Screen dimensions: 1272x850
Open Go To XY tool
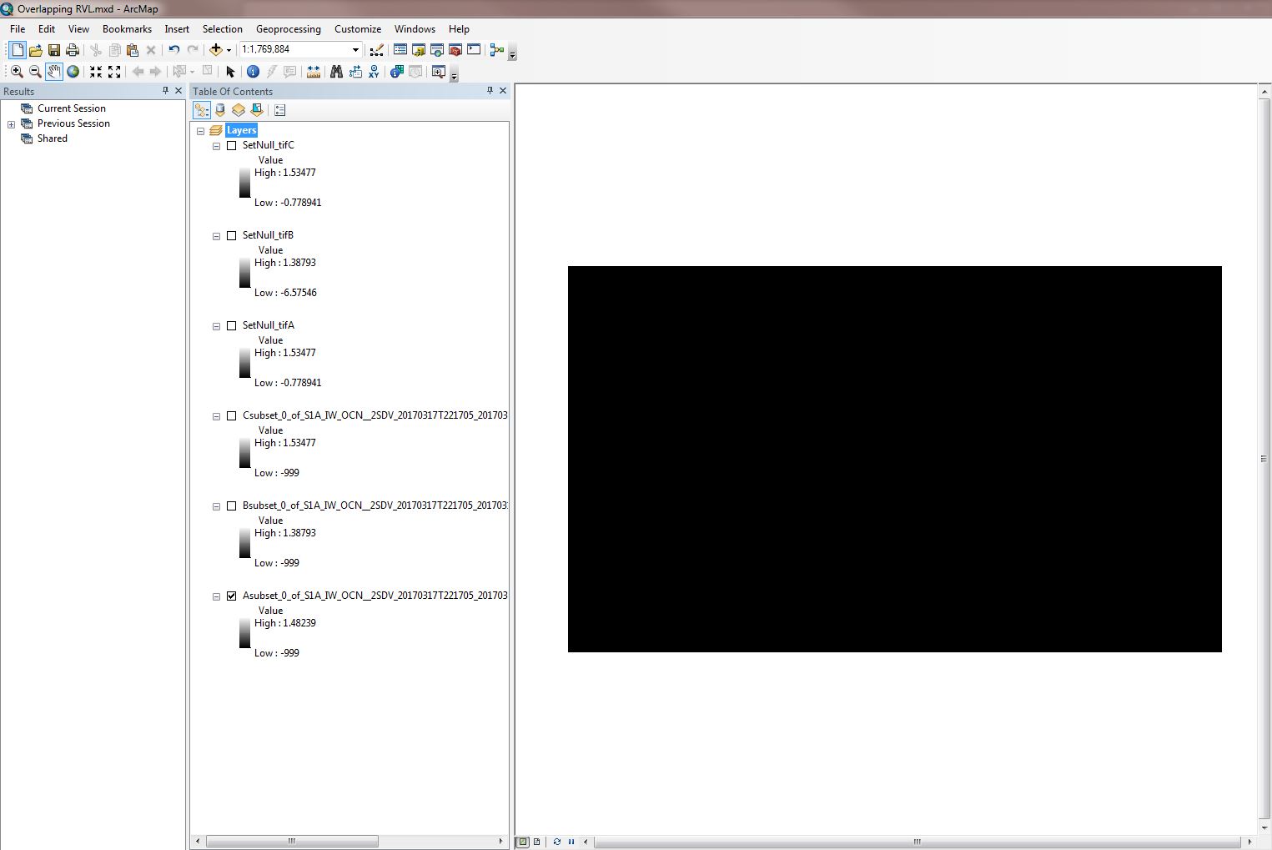(374, 72)
